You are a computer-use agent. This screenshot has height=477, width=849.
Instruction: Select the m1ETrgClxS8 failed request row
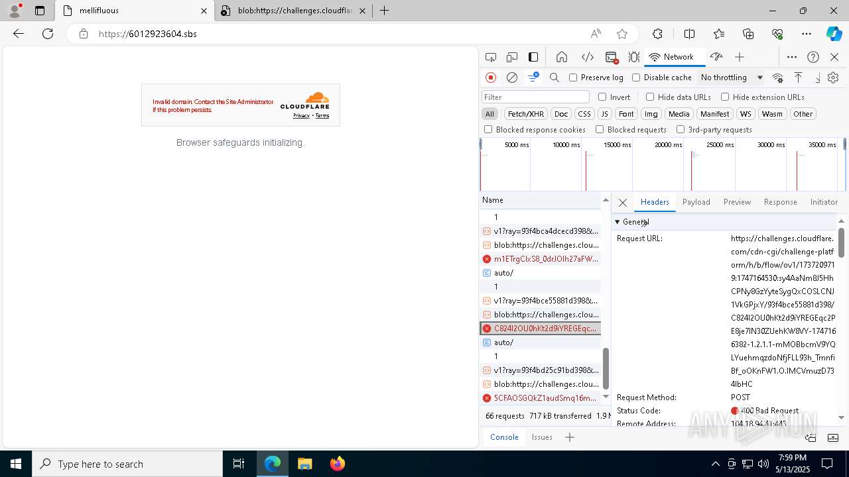pos(541,259)
